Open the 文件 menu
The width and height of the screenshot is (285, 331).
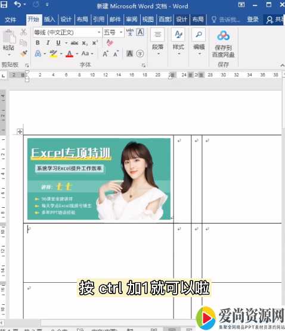coord(10,20)
